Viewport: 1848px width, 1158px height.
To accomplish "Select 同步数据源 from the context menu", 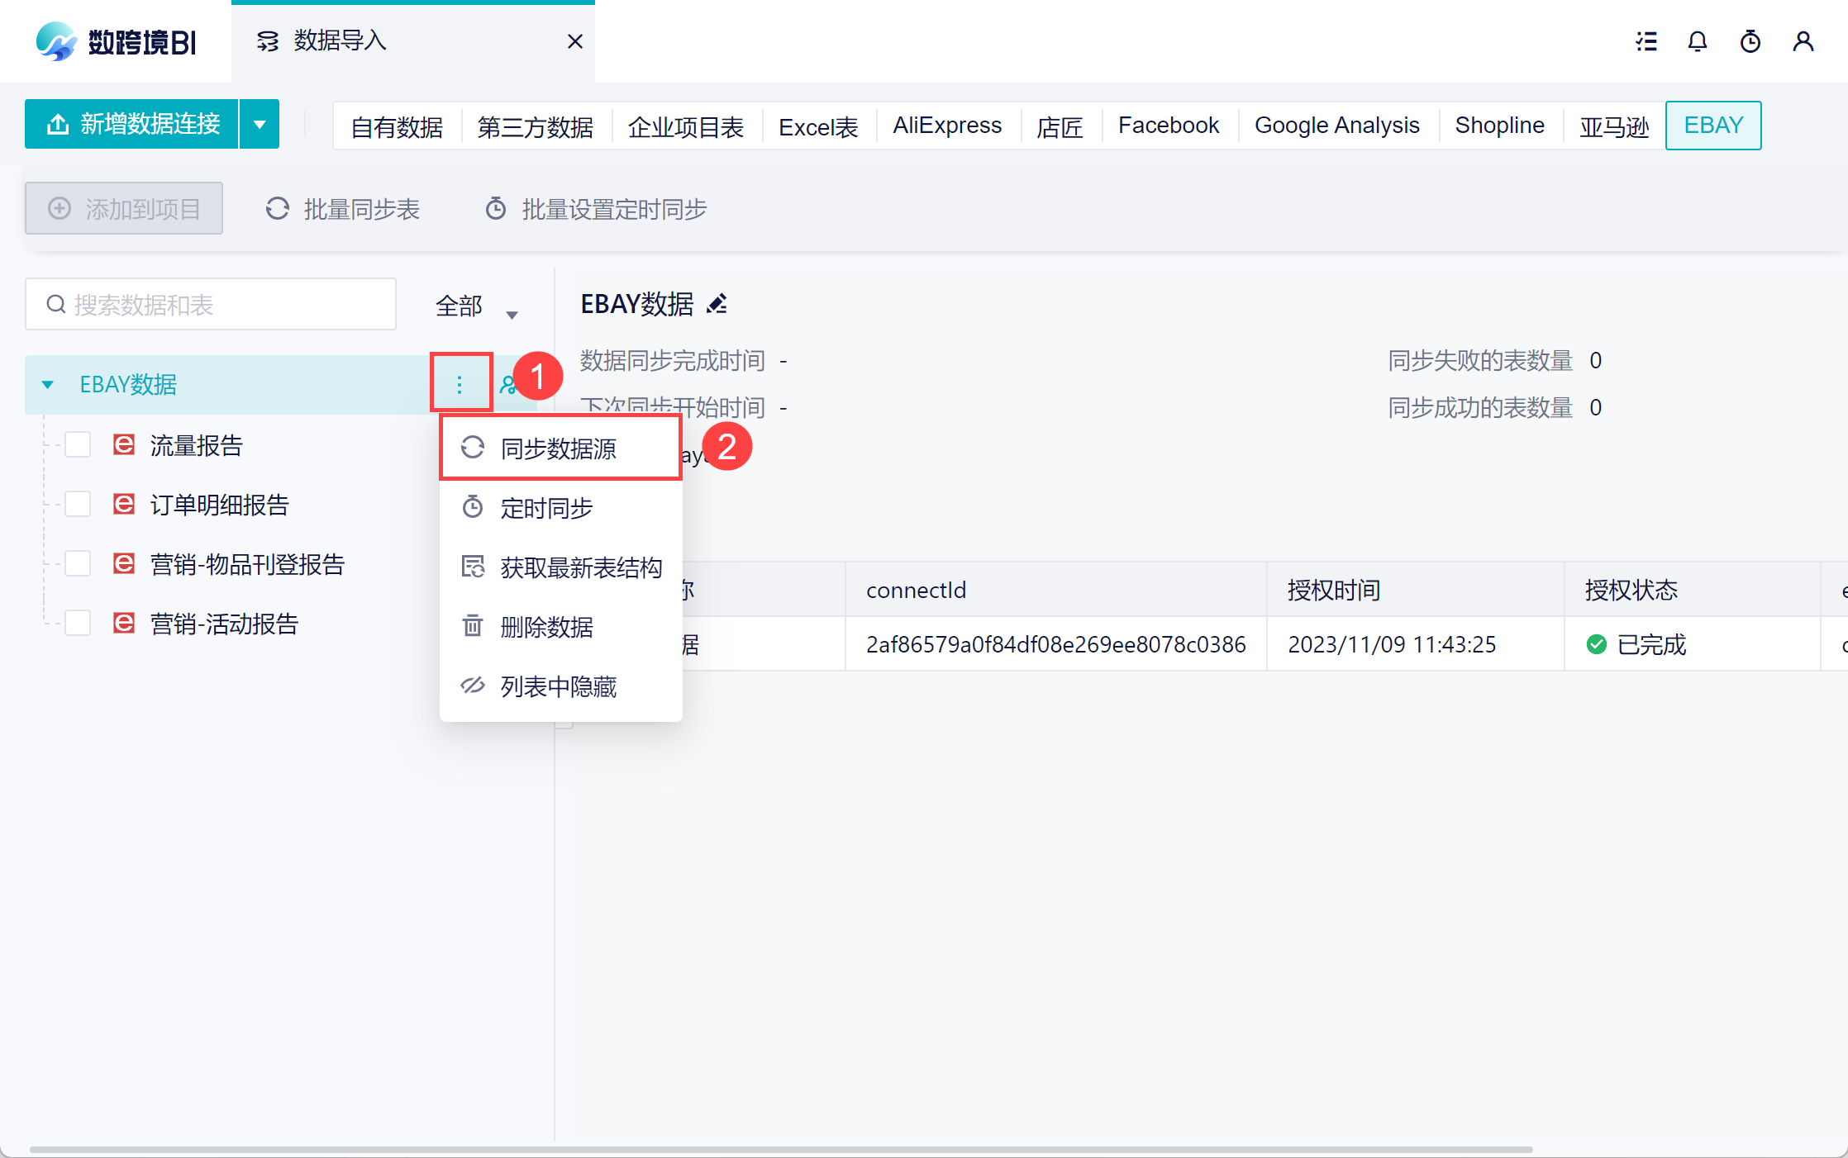I will (559, 448).
